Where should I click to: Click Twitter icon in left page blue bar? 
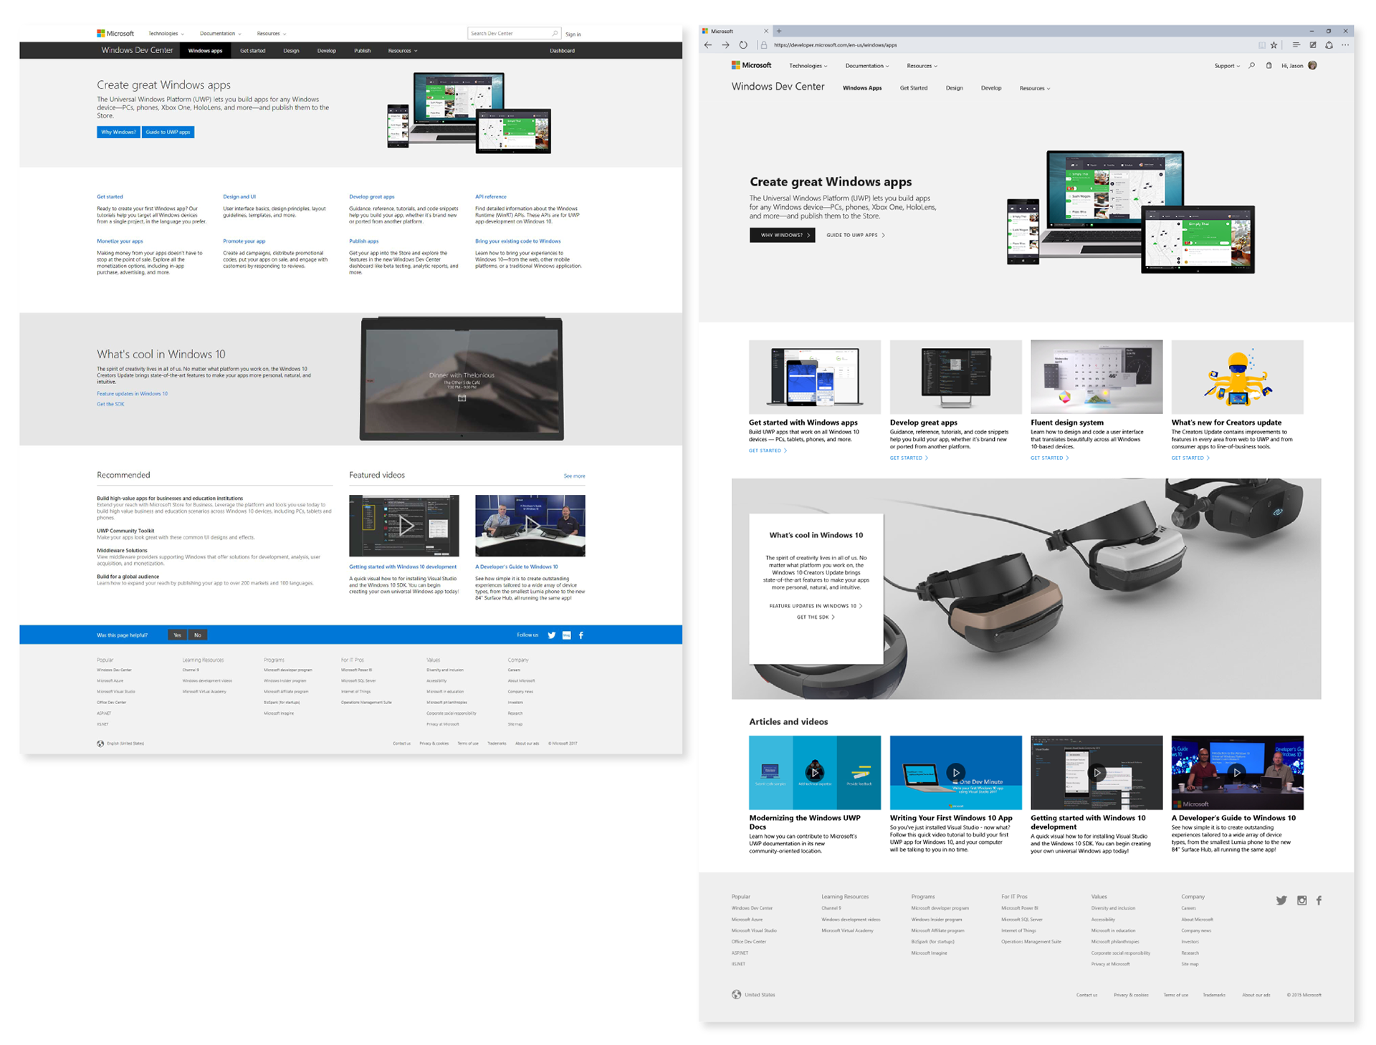551,635
